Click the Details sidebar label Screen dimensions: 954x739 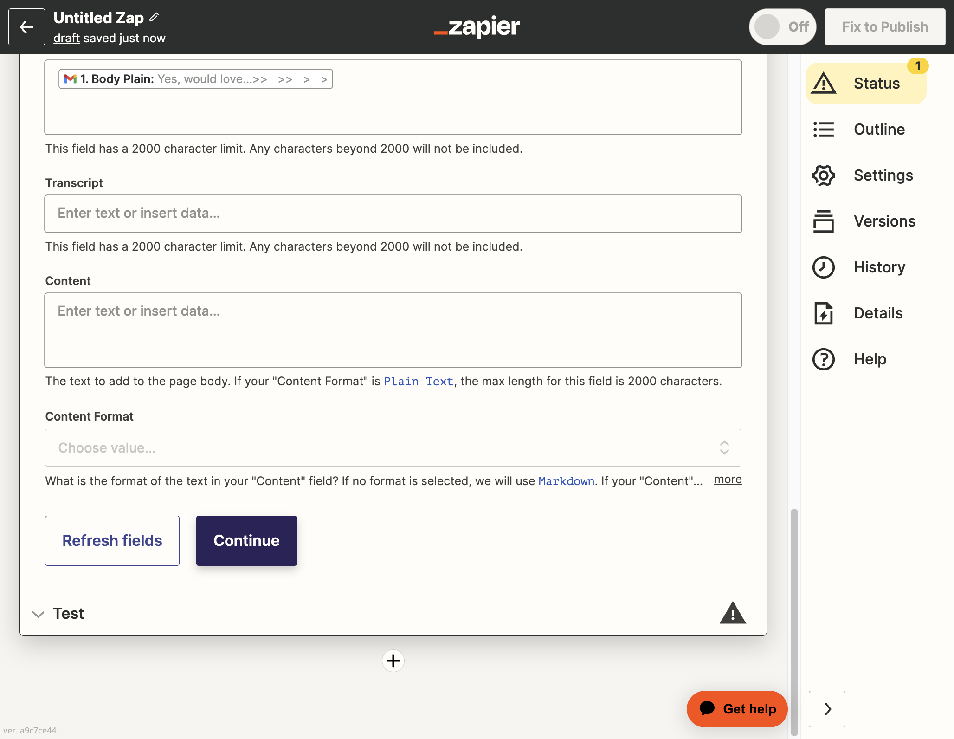click(x=878, y=313)
